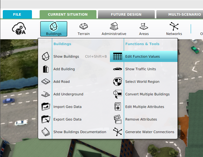This screenshot has width=203, height=157.
Task: Click the Add Building icon
Action: coord(45,69)
